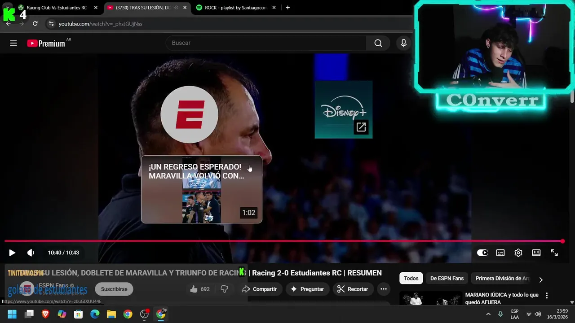Open Wi-Fi network tray icon
The image size is (575, 323).
pos(529,314)
